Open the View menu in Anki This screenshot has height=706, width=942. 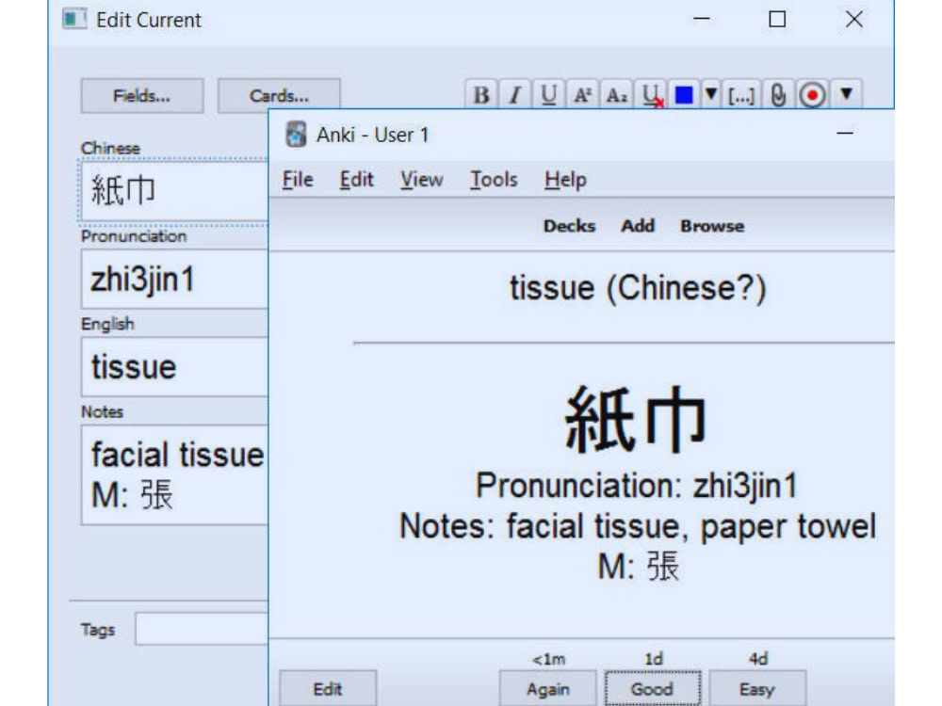tap(422, 180)
